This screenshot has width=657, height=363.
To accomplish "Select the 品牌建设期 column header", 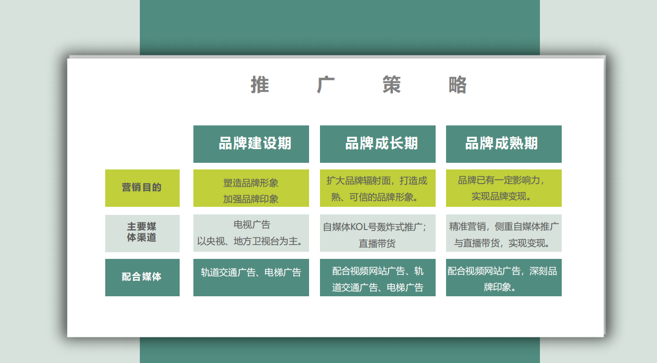I will click(251, 144).
